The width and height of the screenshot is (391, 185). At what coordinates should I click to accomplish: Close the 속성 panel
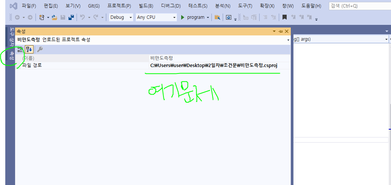click(x=287, y=31)
